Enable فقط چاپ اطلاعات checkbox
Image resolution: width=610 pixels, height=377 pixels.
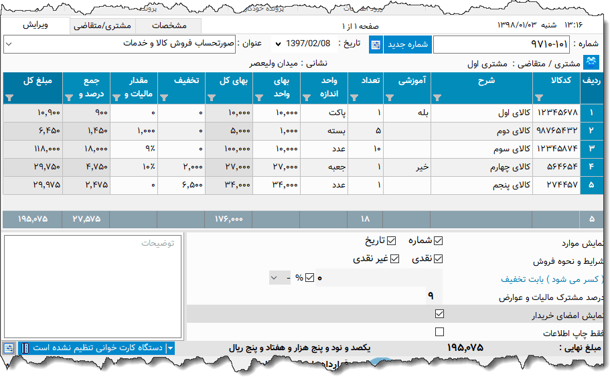[x=439, y=331]
